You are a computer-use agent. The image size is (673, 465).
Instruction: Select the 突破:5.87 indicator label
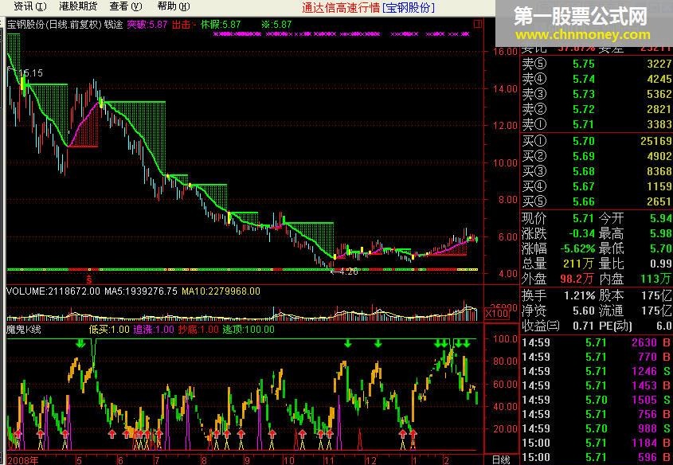tap(147, 25)
